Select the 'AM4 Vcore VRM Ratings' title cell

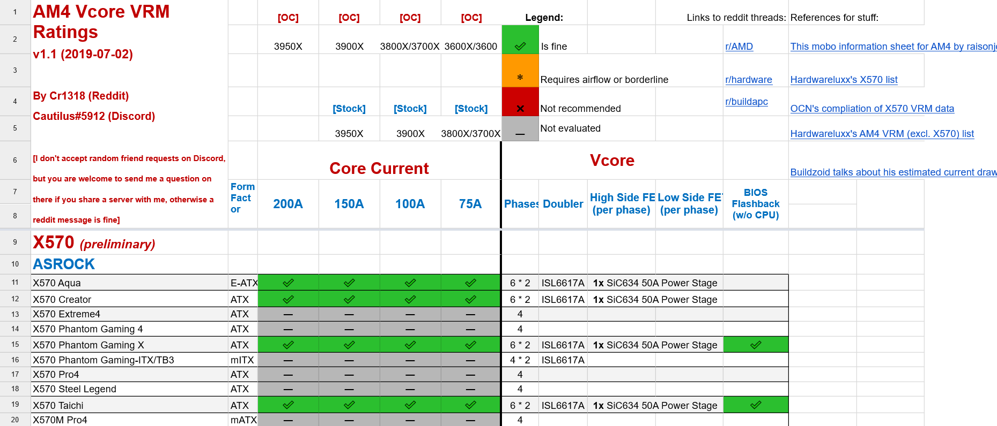pos(101,21)
